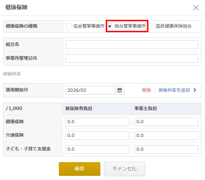Image resolution: width=205 pixels, height=180 pixels.
Task: Click the 介護保険 事業主負担 rate field
Action: tap(166, 136)
